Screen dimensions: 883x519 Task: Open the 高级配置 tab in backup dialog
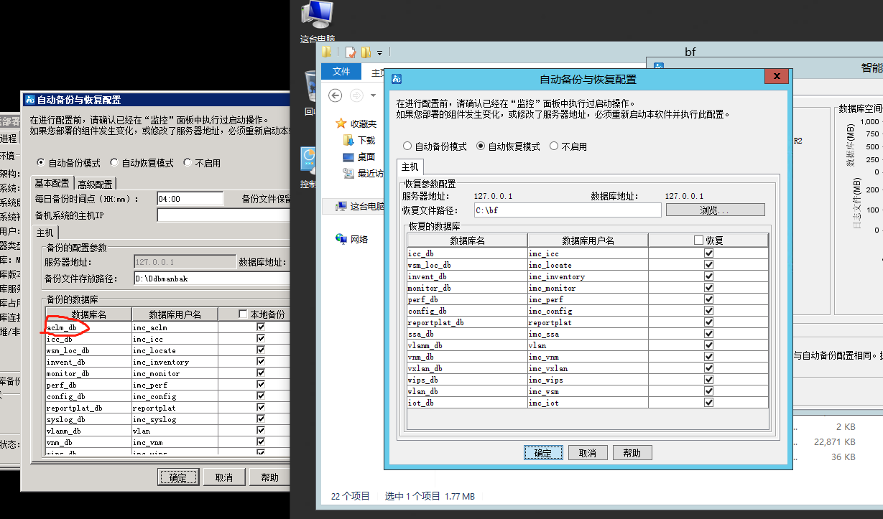coord(96,183)
